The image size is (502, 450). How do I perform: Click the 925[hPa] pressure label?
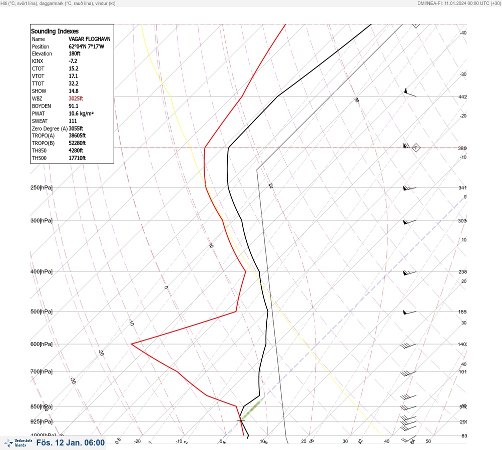42,421
